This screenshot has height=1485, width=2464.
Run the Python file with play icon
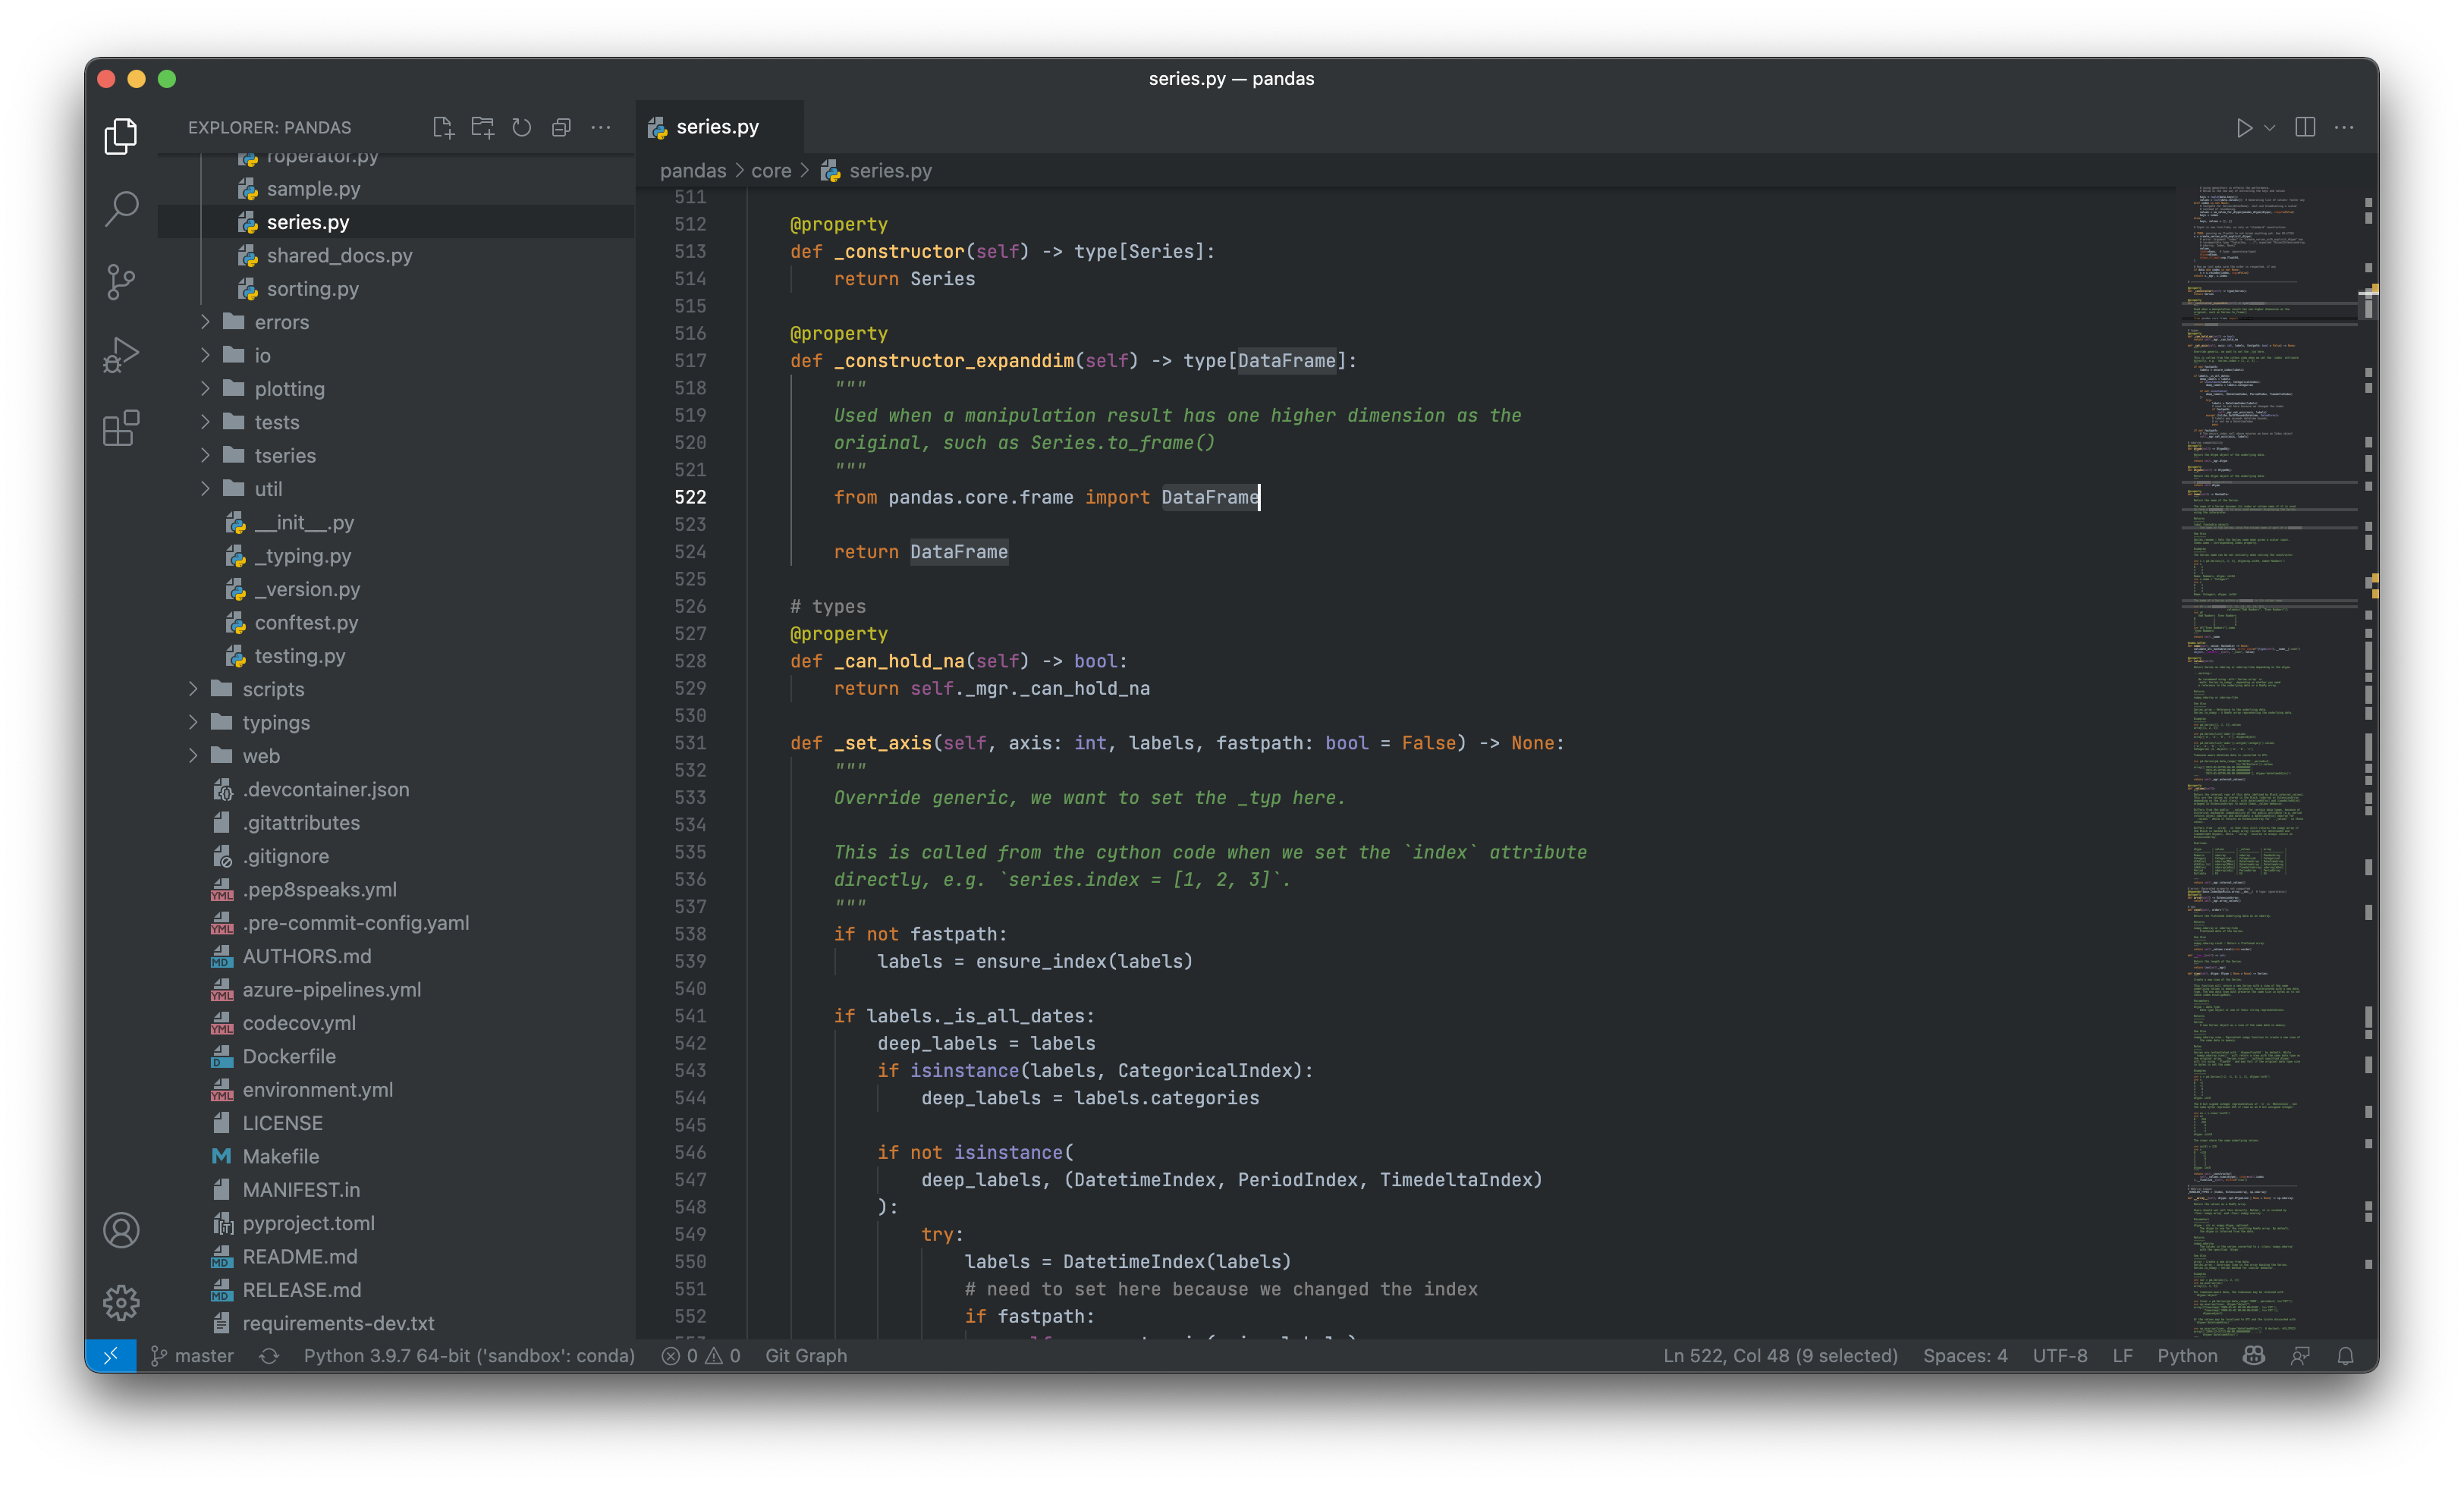click(x=2244, y=128)
